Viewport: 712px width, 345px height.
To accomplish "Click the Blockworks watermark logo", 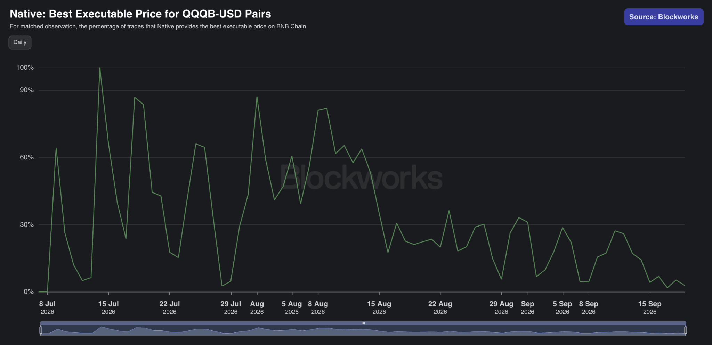I will coord(361,178).
